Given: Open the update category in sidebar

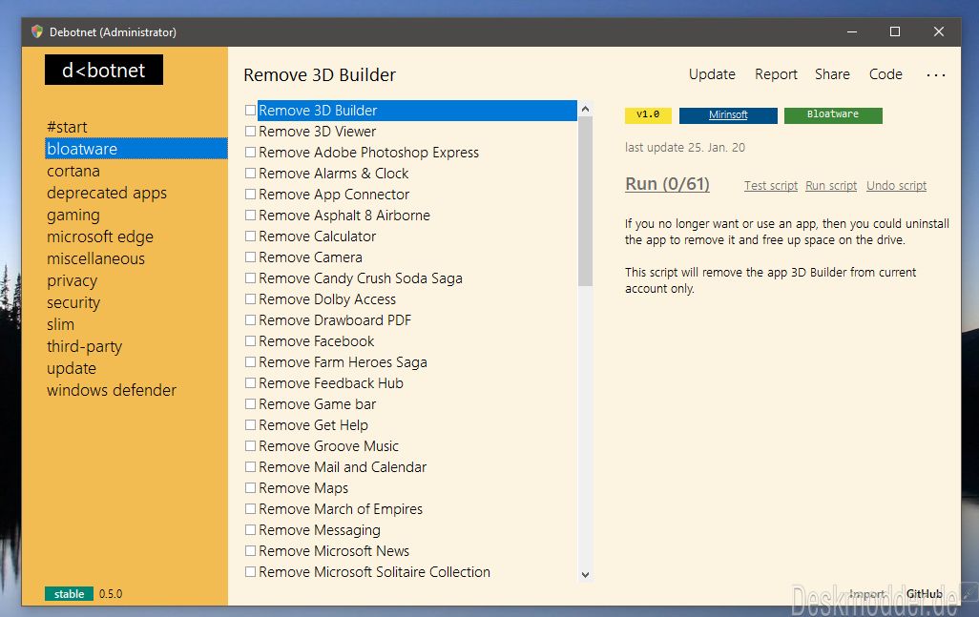Looking at the screenshot, I should pyautogui.click(x=72, y=369).
